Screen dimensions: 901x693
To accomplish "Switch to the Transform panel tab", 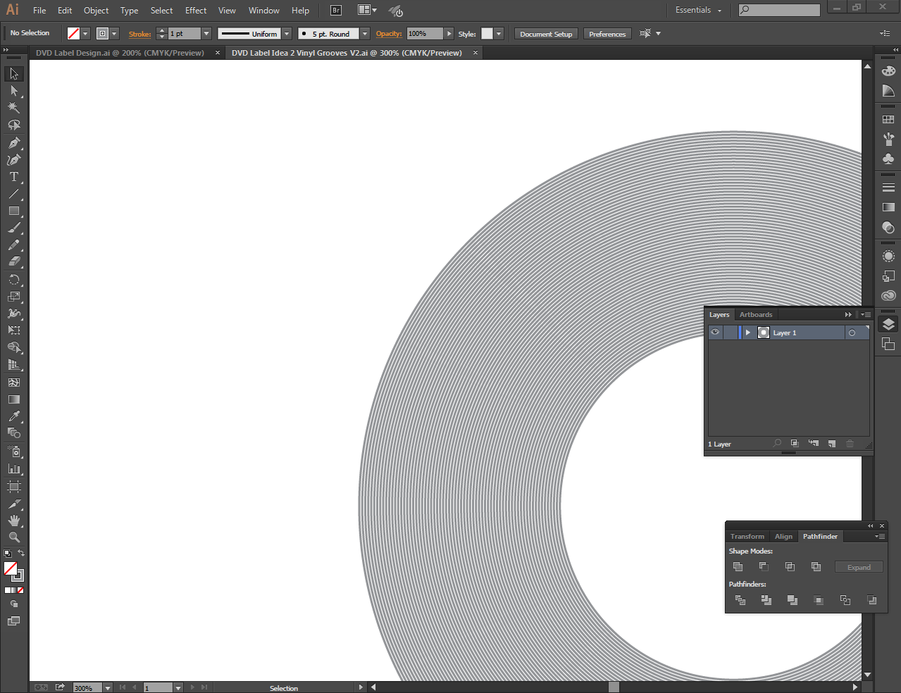I will 747,537.
